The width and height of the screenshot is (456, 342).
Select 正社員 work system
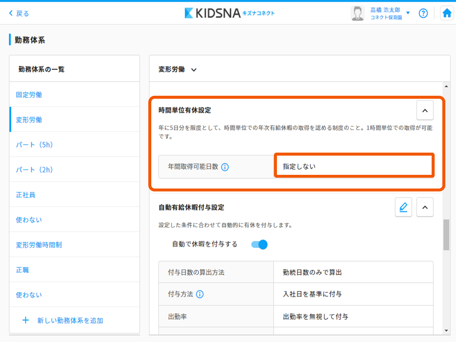tap(26, 195)
